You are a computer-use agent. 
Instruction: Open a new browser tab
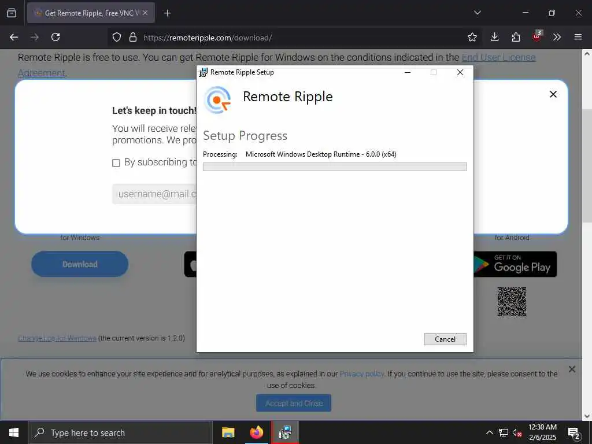point(167,13)
